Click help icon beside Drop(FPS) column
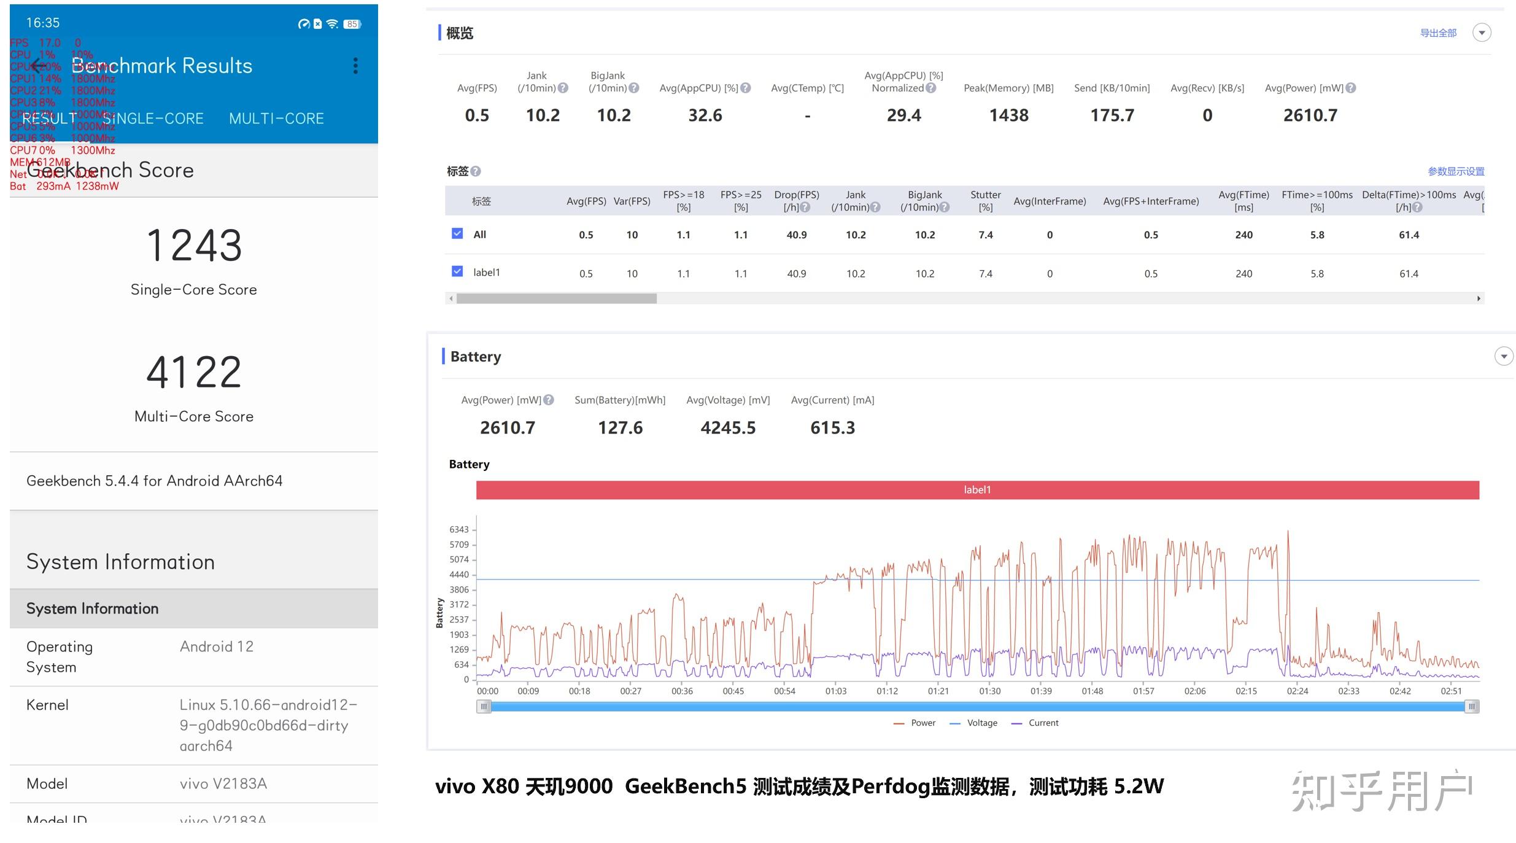Screen dimensions: 1516x843 pos(805,208)
